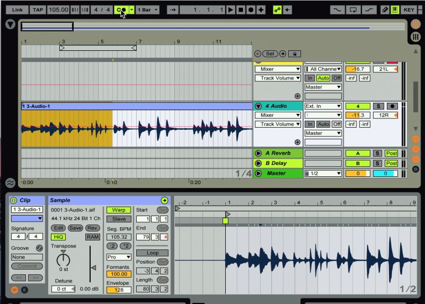Show the browser with the triangle button
425x304 pixels.
pyautogui.click(x=11, y=24)
